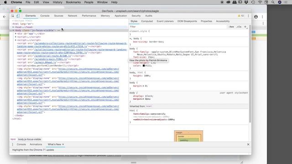The width and height of the screenshot is (292, 164).
Task: Switch to the Sources panel tab
Action: pos(58,16)
